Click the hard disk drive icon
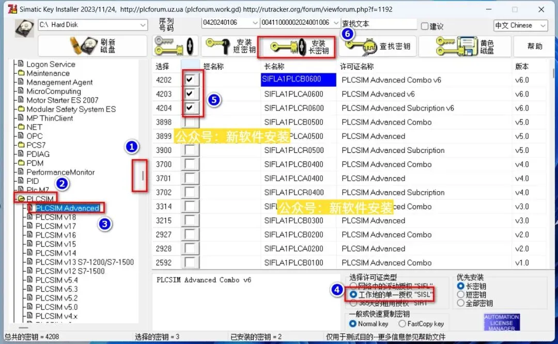The width and height of the screenshot is (558, 344). [24, 28]
